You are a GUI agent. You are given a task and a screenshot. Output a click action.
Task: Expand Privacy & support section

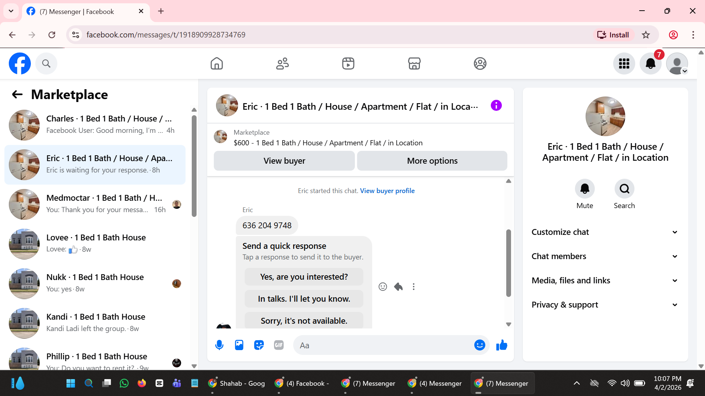(x=605, y=305)
